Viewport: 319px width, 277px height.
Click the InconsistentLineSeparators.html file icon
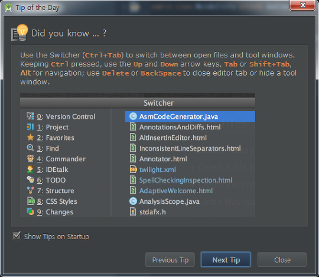click(133, 148)
